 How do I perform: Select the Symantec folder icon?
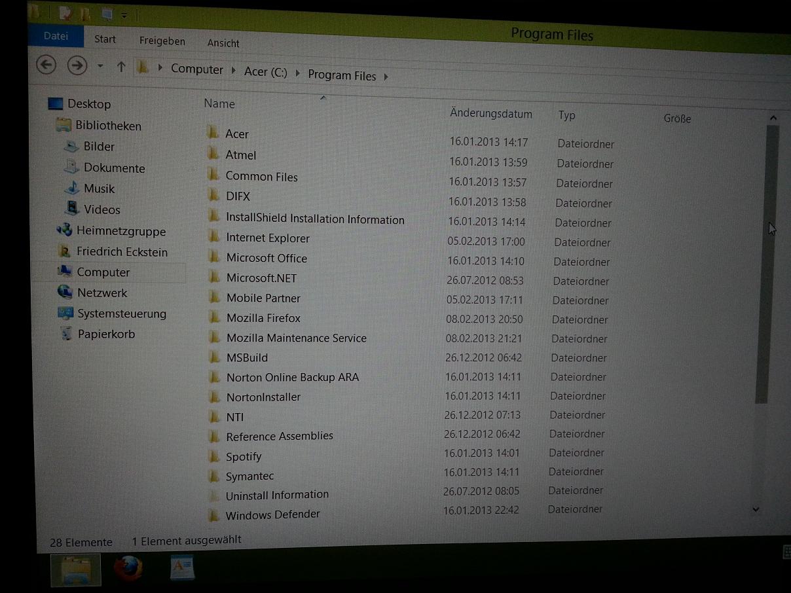[214, 475]
